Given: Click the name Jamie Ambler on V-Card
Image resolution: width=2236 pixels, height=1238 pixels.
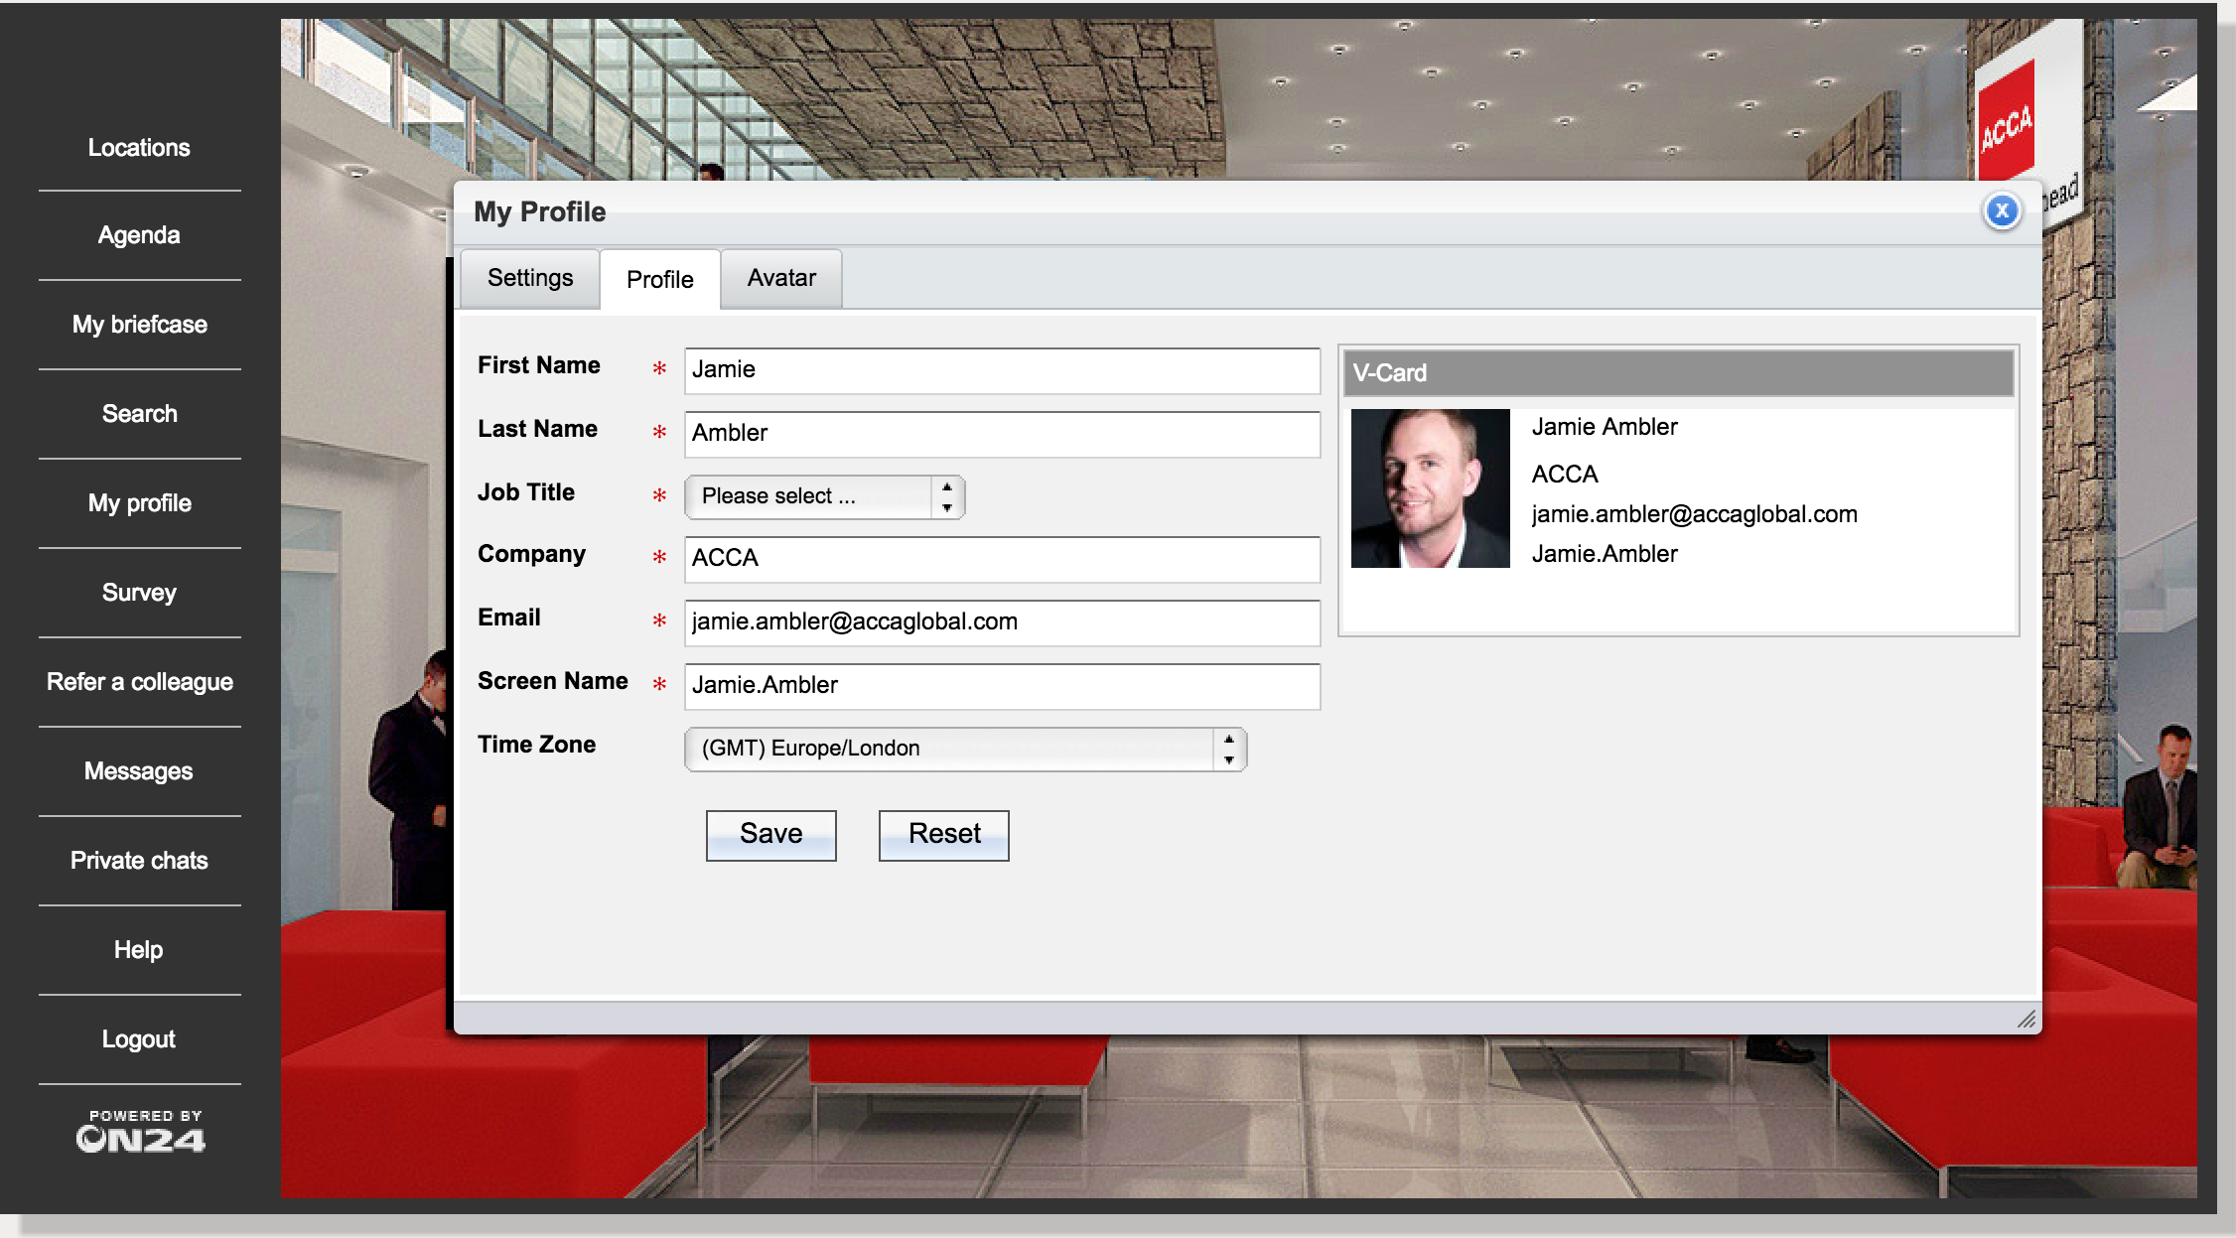Looking at the screenshot, I should [1605, 427].
